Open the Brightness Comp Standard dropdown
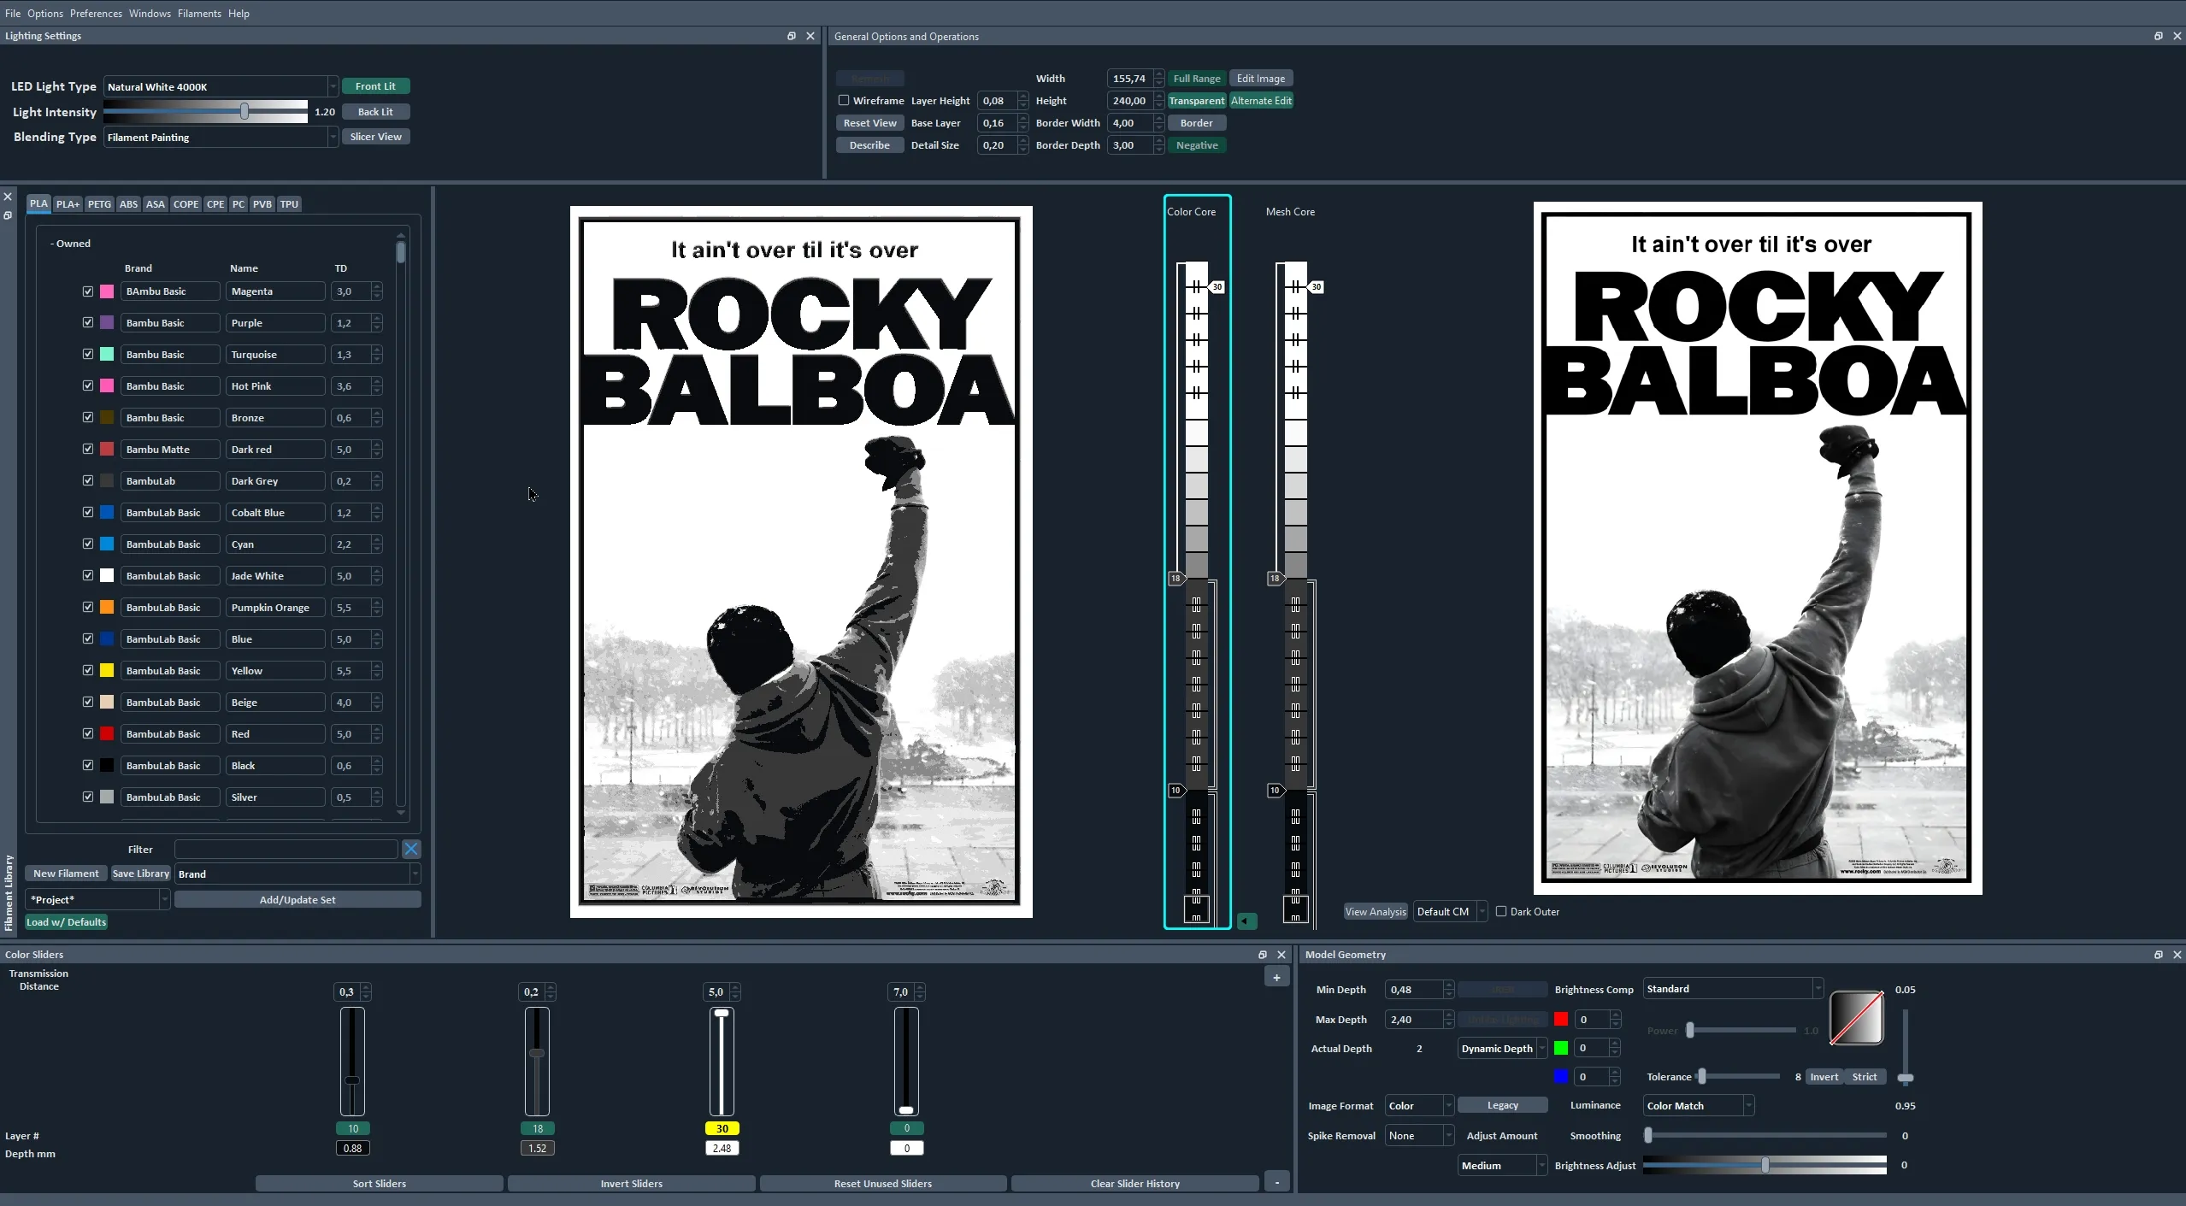The image size is (2186, 1206). (x=1733, y=989)
